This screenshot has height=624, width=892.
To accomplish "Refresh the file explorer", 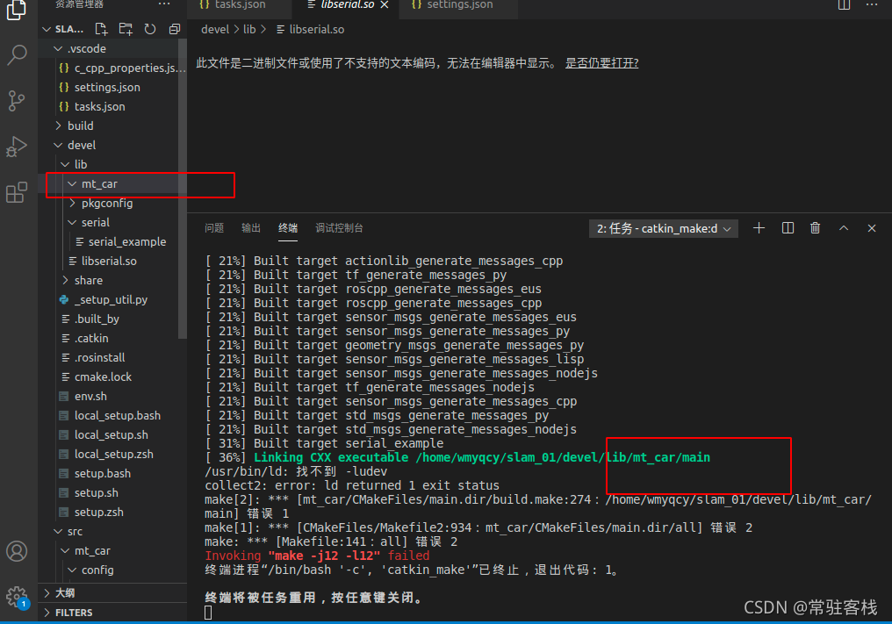I will (150, 29).
